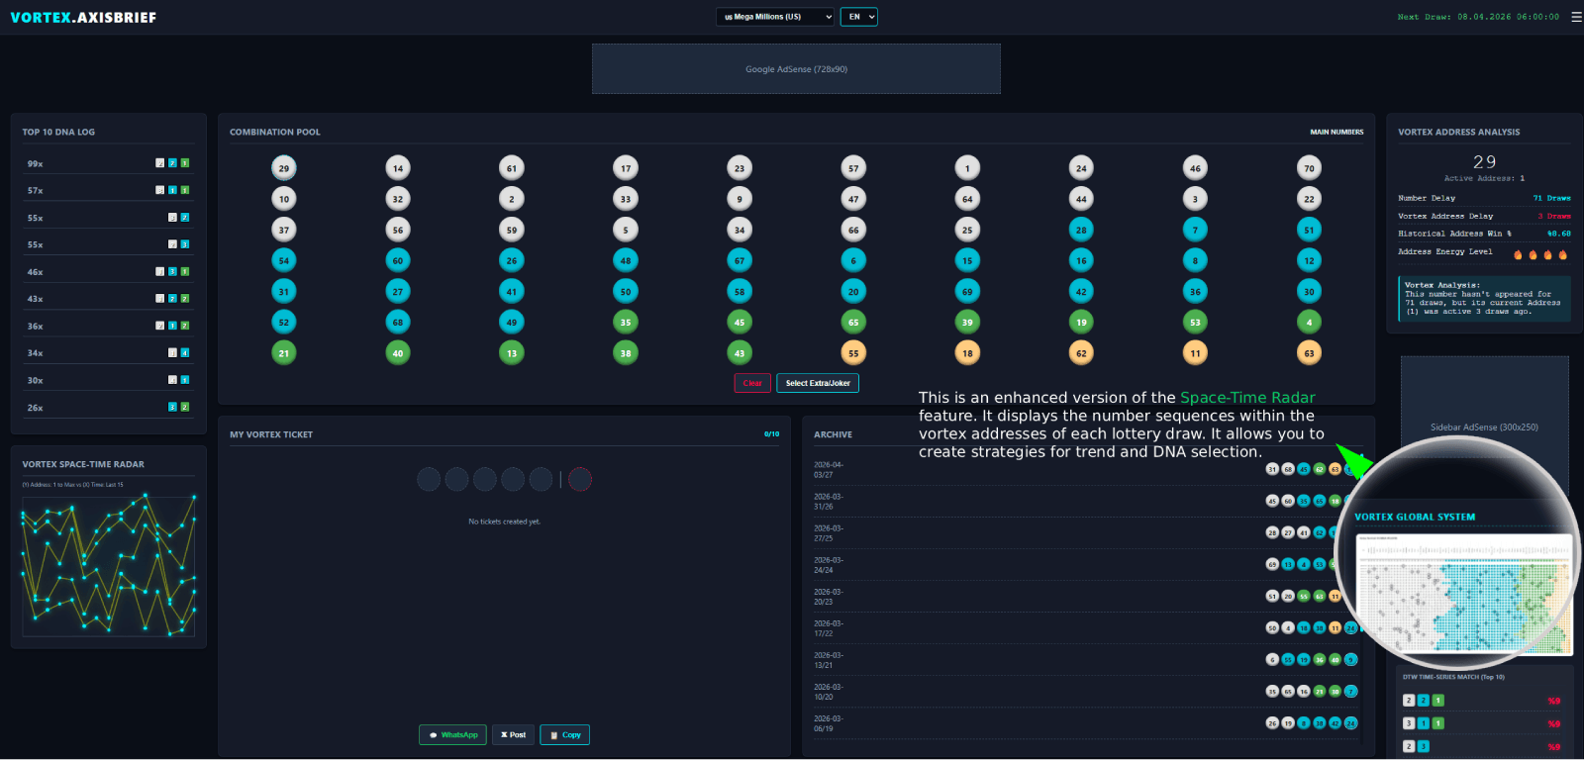This screenshot has width=1584, height=760.
Task: Click the red extra ball slot
Action: click(580, 480)
